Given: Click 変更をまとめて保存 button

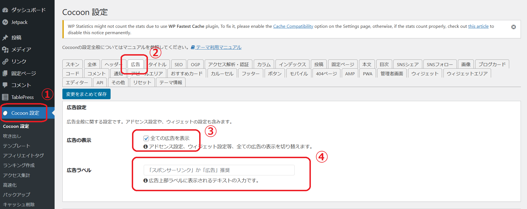Looking at the screenshot, I should [86, 94].
